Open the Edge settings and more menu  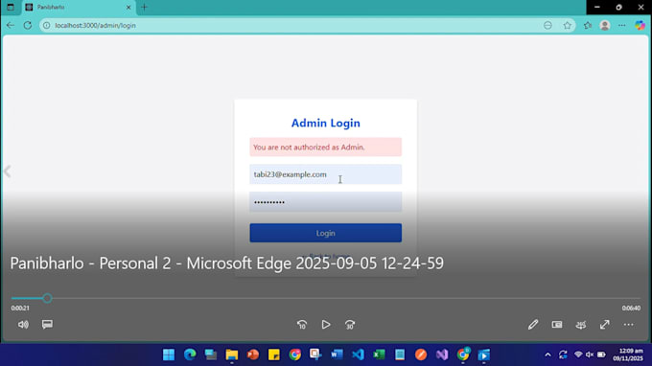click(621, 25)
